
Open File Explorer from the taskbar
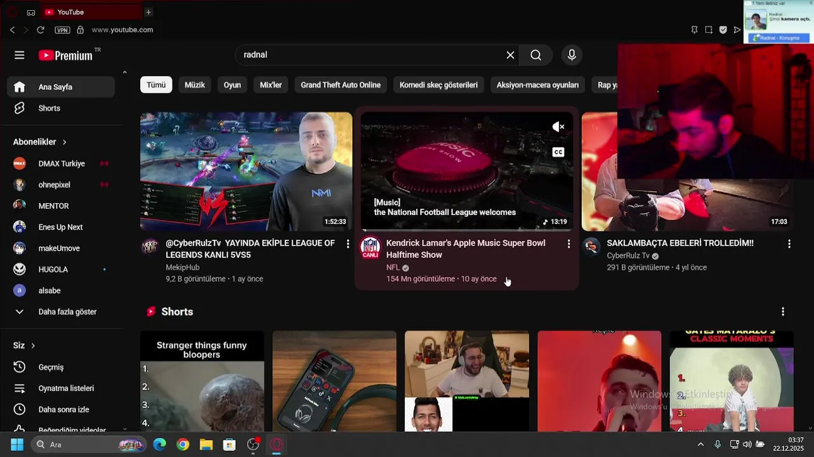pos(206,444)
